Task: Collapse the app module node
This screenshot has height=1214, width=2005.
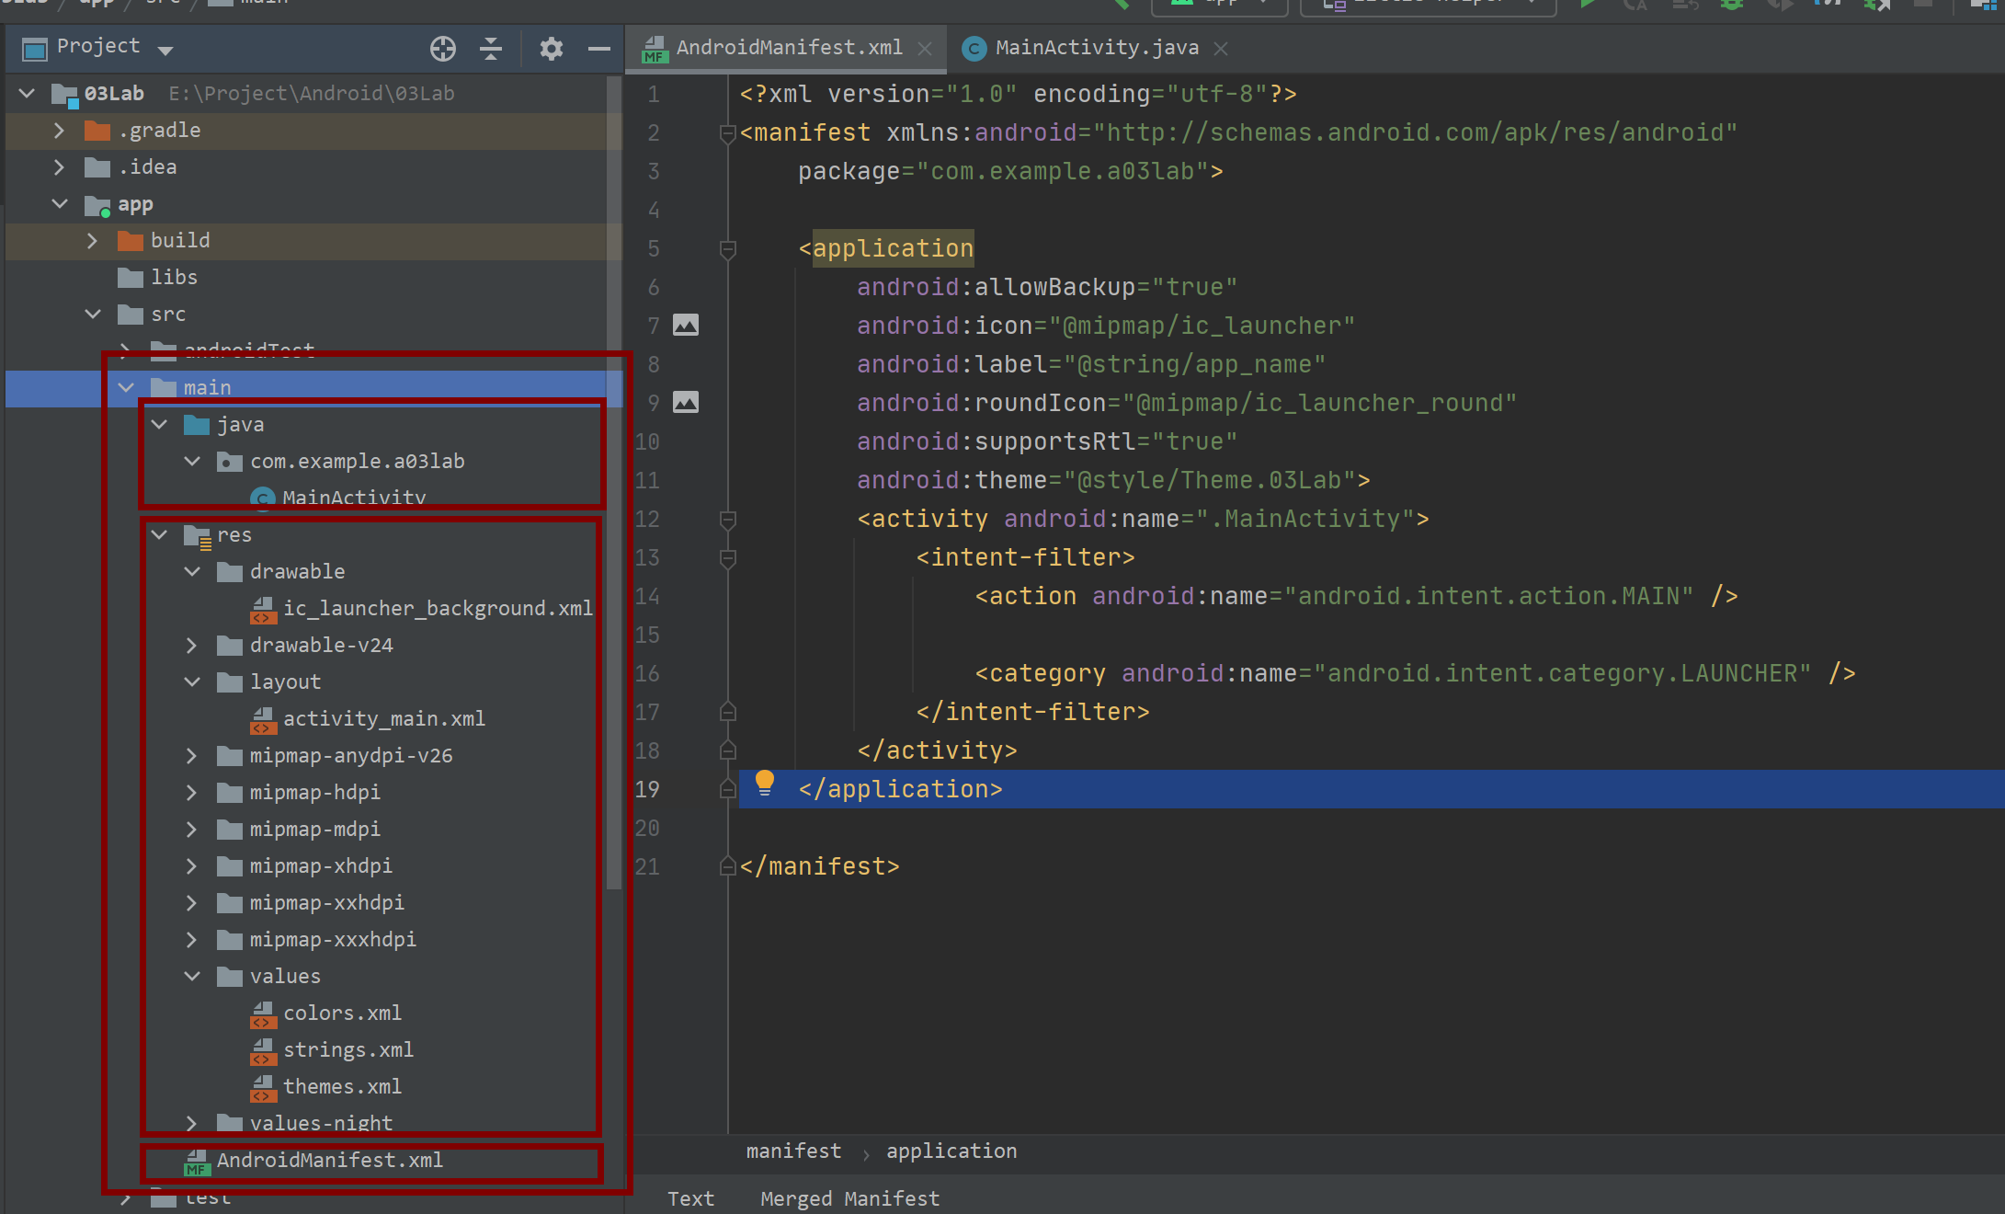Action: click(60, 203)
